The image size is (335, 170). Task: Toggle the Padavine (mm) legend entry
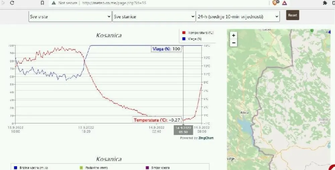pyautogui.click(x=93, y=168)
